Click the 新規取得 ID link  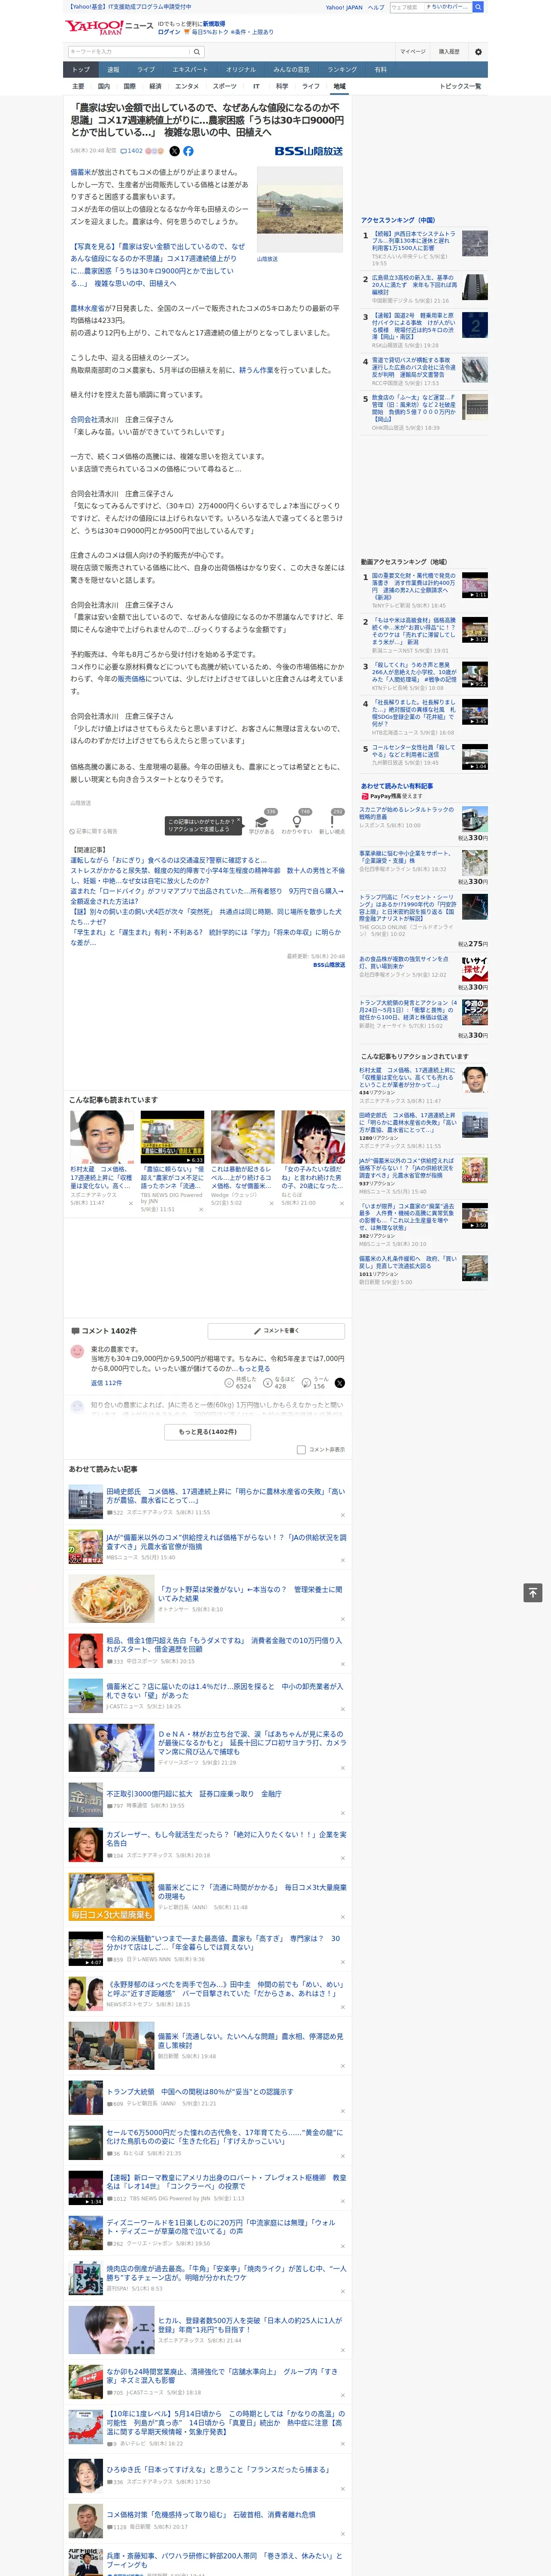click(x=214, y=23)
